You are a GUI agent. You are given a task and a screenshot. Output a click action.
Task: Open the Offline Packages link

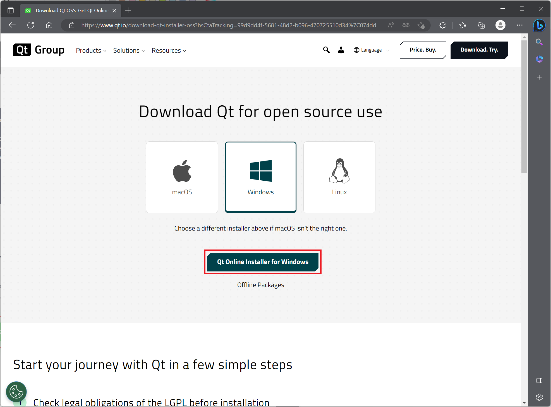tap(260, 285)
